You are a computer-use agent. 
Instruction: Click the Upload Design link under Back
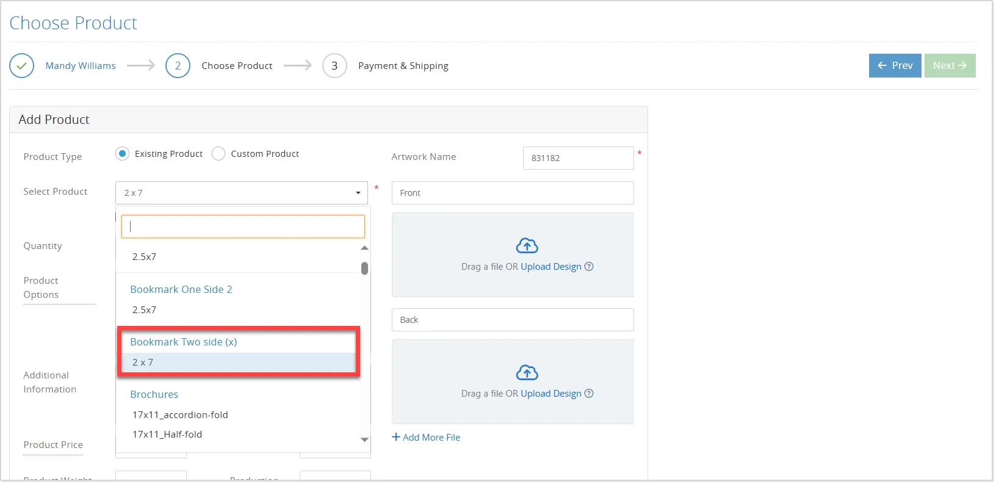pos(551,394)
